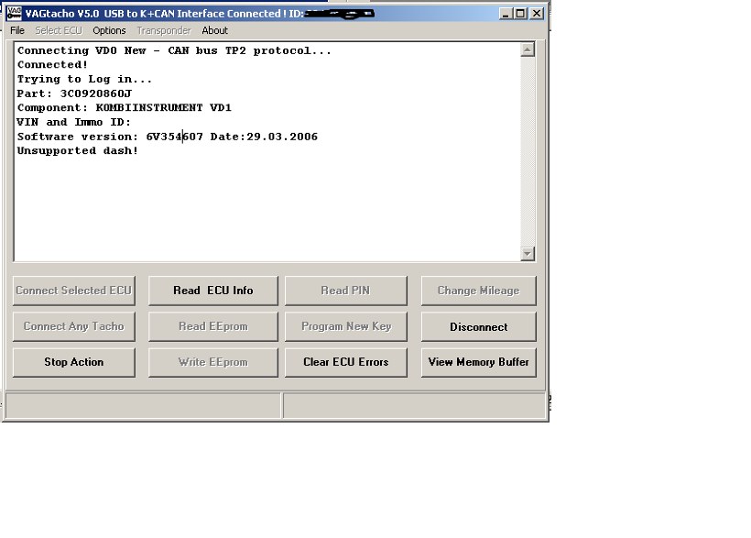Maximize the VAGtacho window
Viewport: 751px width, 538px height.
520,14
